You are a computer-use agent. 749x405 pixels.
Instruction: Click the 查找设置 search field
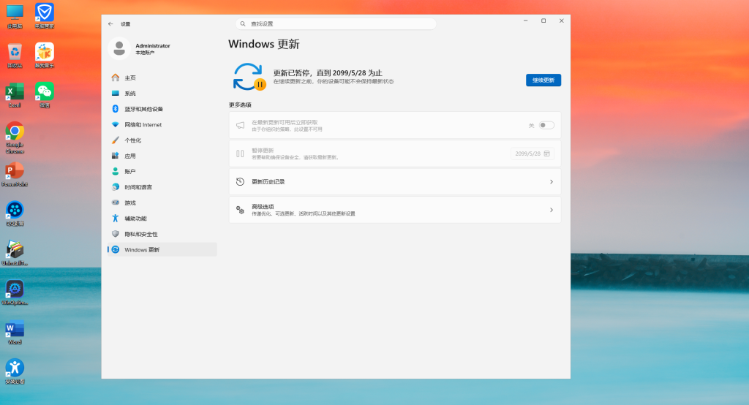[336, 24]
